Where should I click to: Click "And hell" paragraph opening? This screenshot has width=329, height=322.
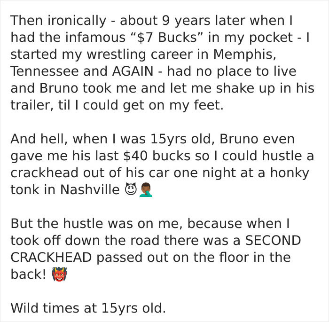tap(39, 139)
